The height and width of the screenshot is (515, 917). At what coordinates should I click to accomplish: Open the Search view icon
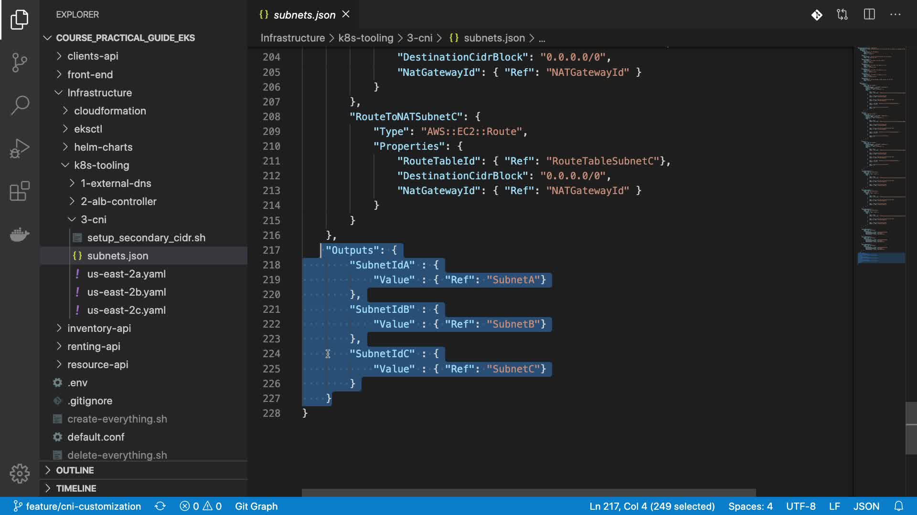tap(20, 105)
